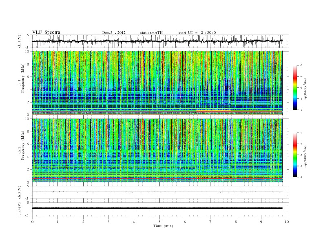
Task: Click the "ch.4(V)" axis label
Action: [x=20, y=209]
